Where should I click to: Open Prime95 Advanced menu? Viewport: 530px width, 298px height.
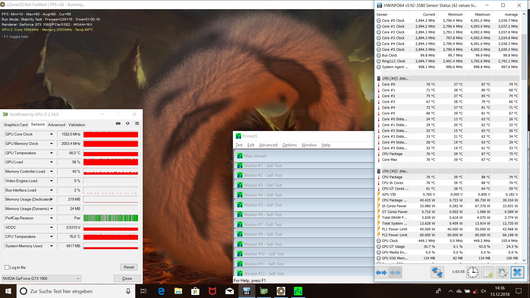tap(268, 145)
